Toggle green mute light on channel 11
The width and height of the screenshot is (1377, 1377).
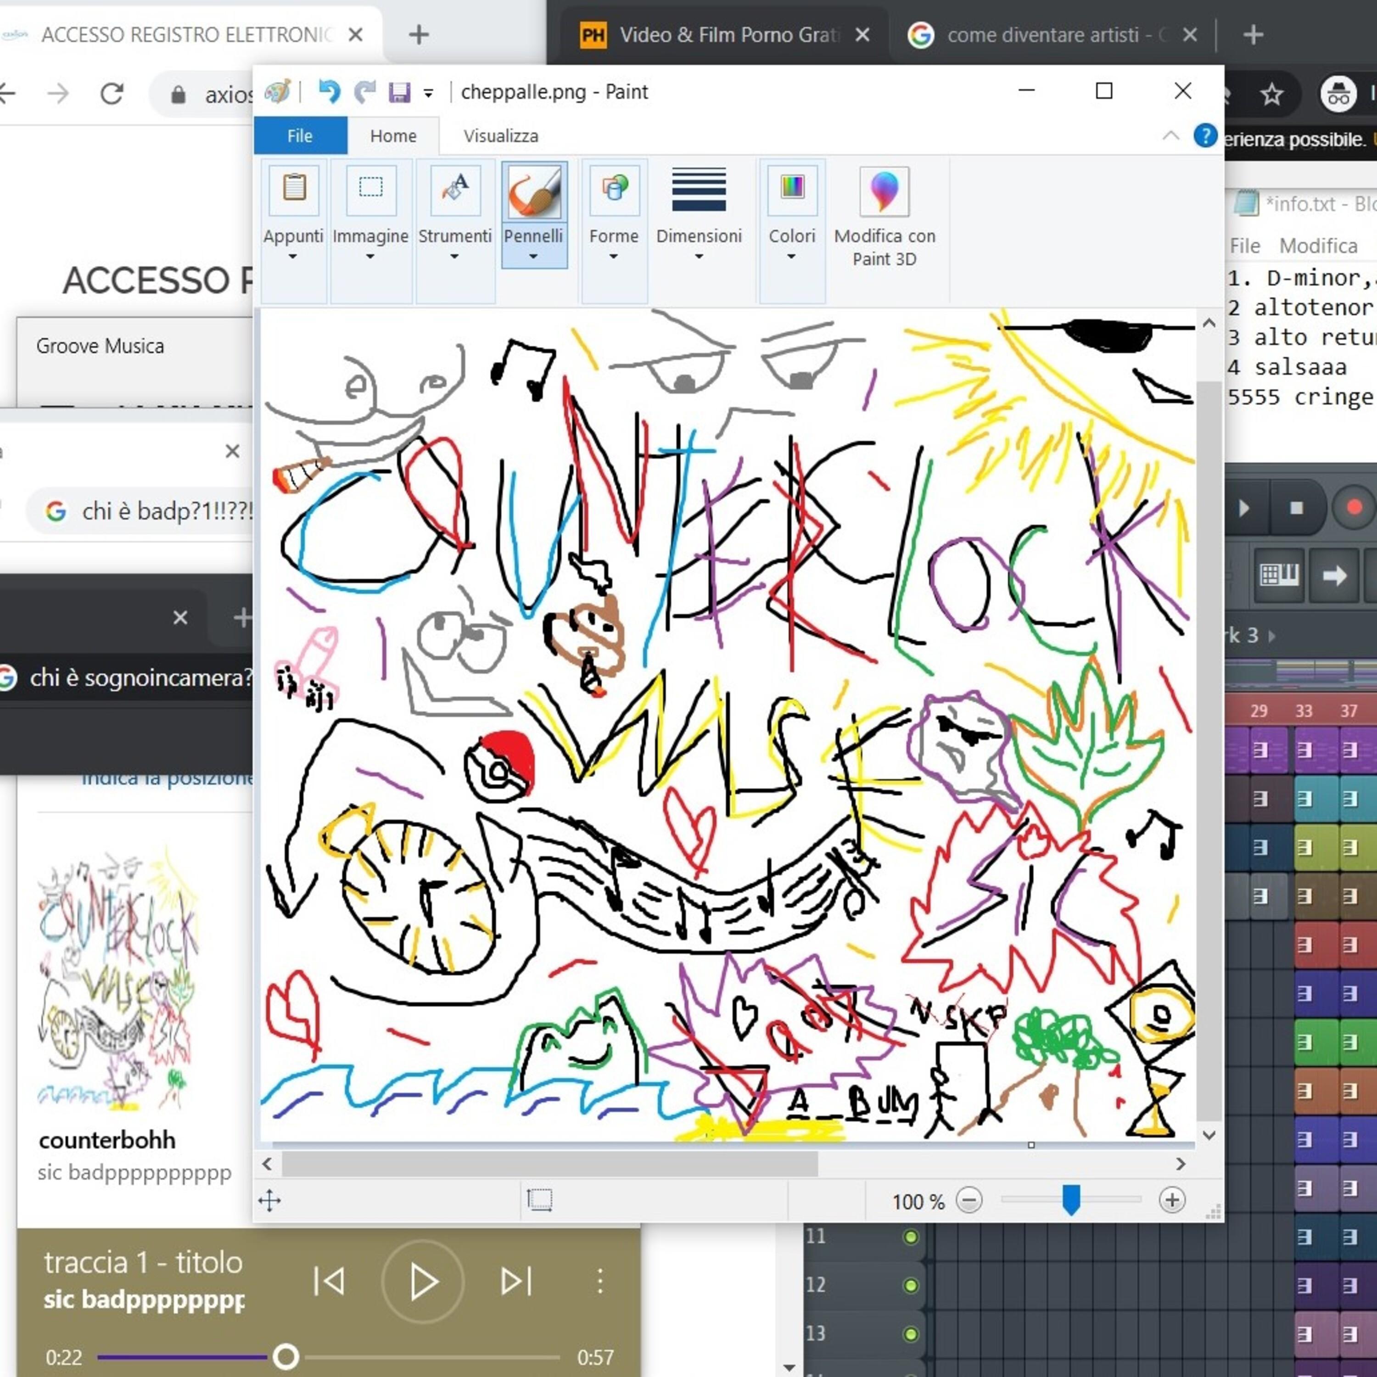click(x=910, y=1237)
